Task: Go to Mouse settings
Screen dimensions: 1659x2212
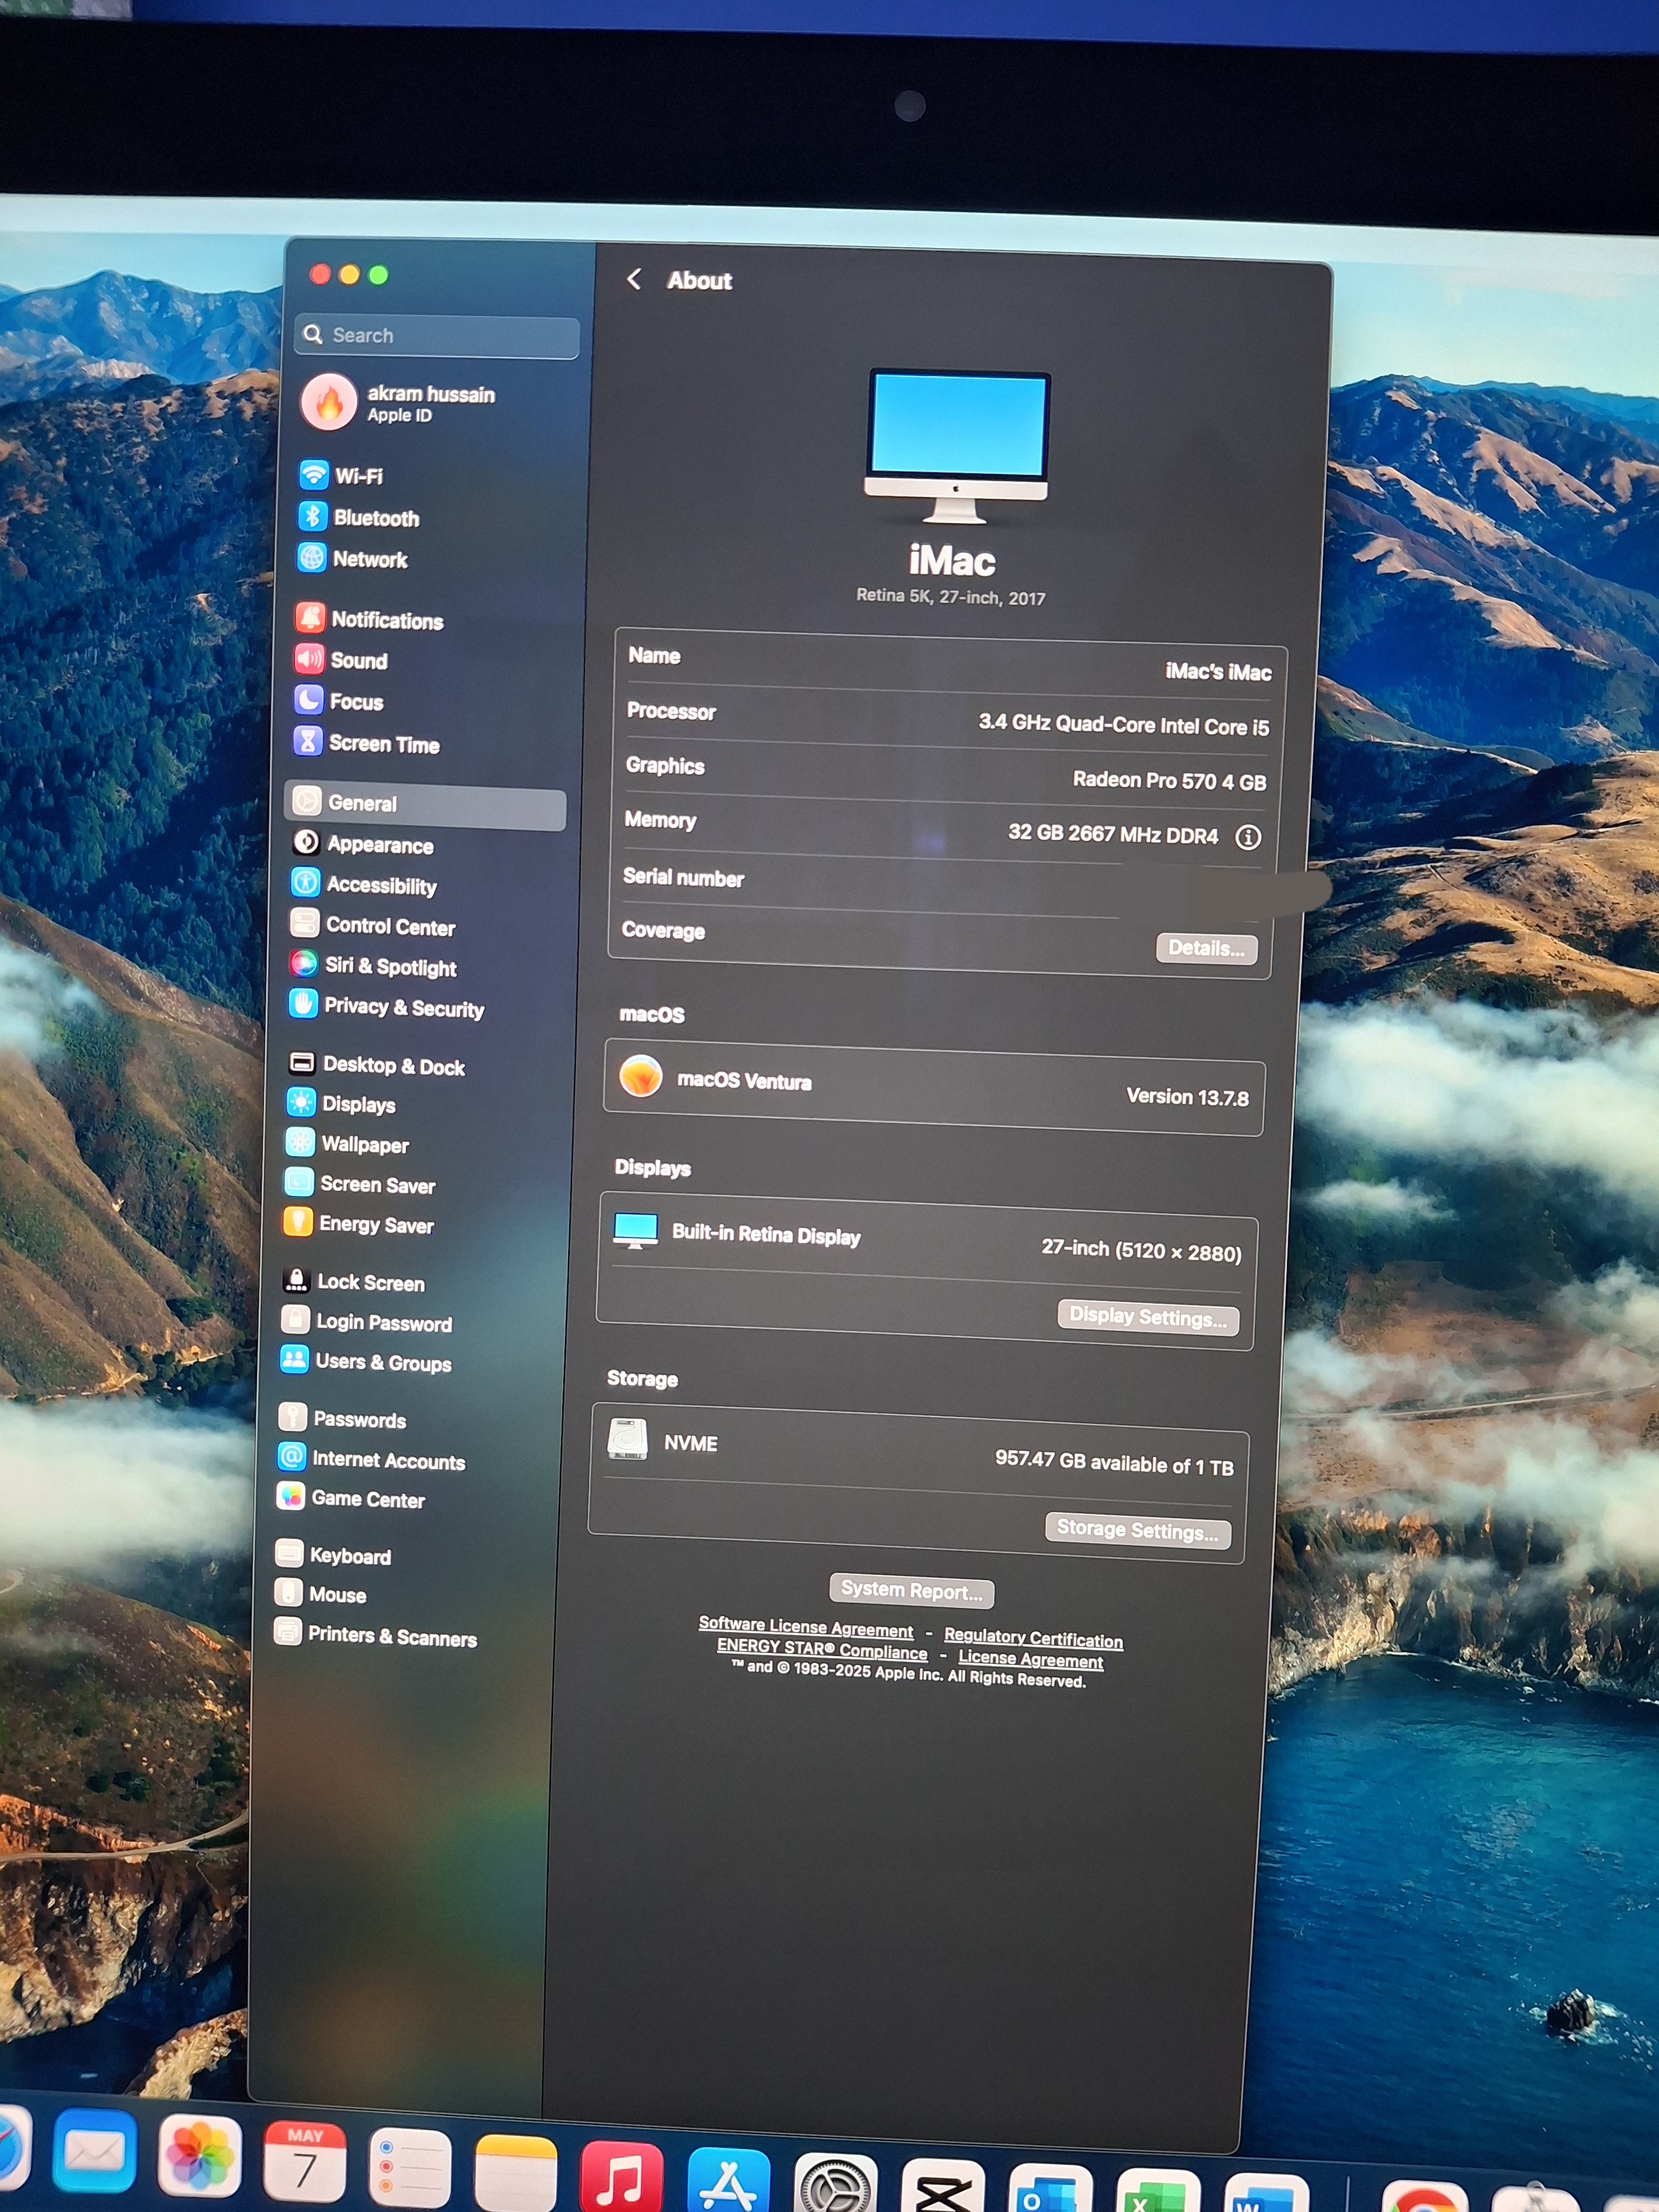Action: tap(321, 1594)
